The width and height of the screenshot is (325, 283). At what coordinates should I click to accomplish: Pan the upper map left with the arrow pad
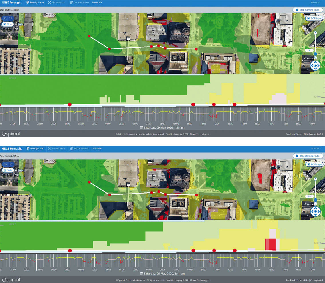coord(312,66)
